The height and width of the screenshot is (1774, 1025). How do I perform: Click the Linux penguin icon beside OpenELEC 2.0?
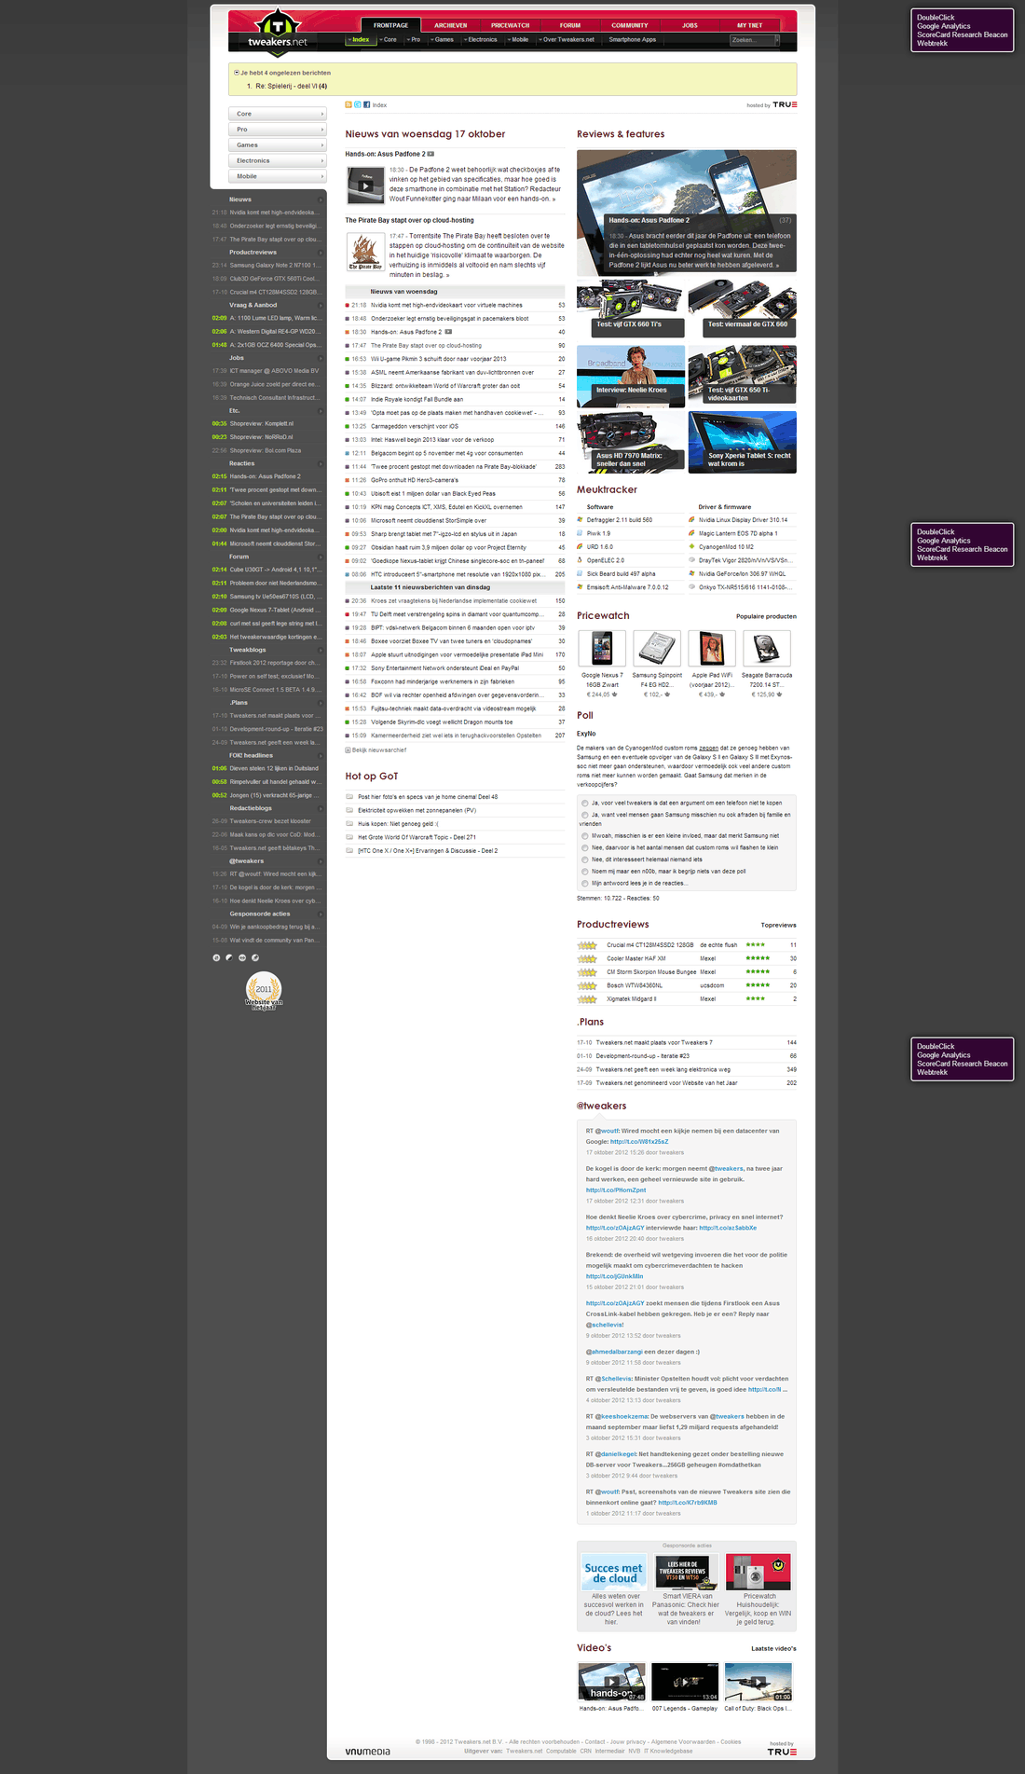point(580,560)
